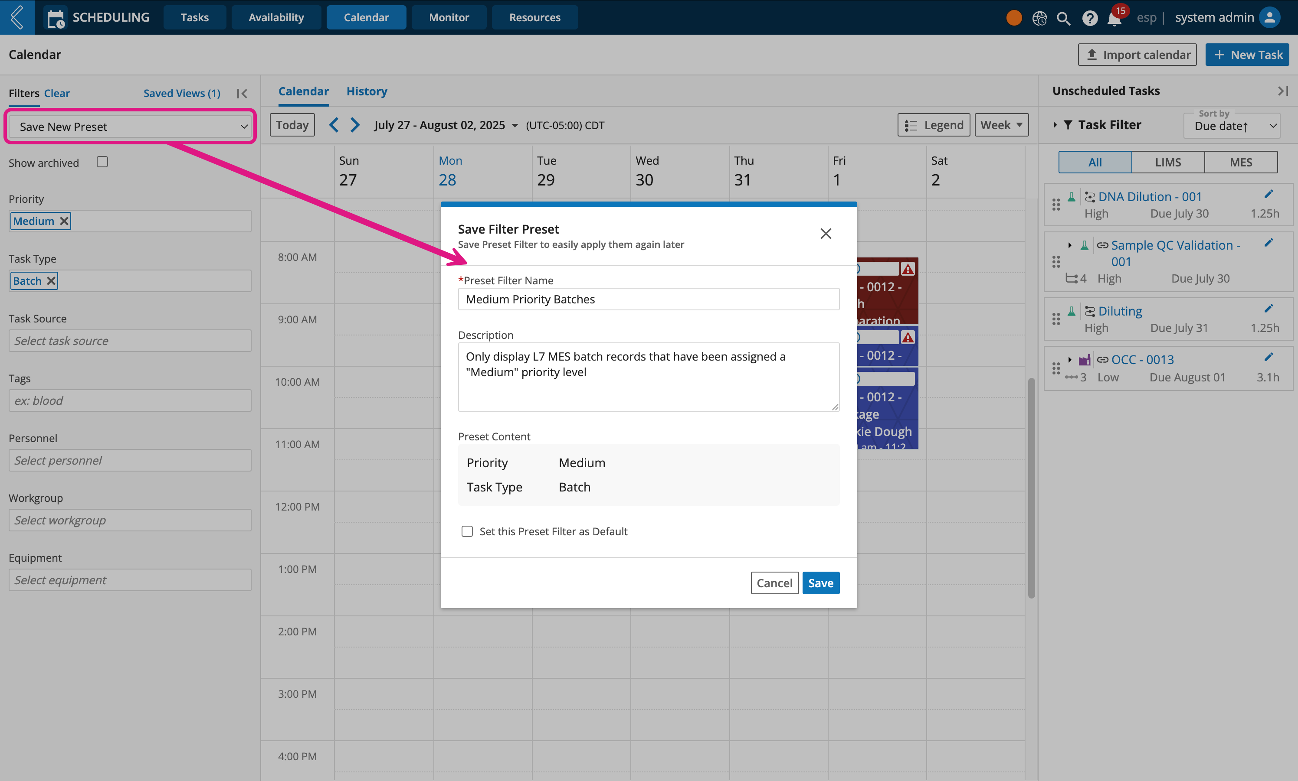
Task: Click the Preset Filter Name input field
Action: click(x=649, y=299)
